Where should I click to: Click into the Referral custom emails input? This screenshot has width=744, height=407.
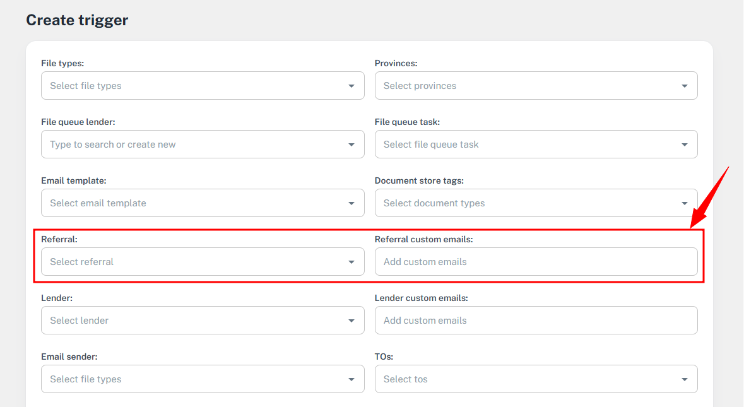536,262
